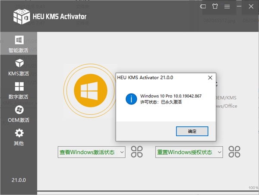Expand the 重置Windows授权状态 dropdown
Image resolution: width=259 pixels, height=195 pixels.
[219, 152]
